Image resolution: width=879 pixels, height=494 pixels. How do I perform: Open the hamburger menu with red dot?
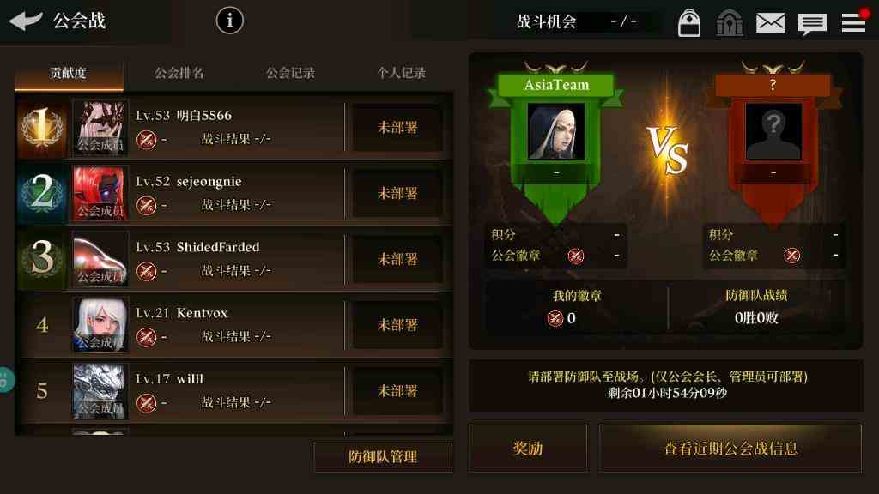point(854,21)
